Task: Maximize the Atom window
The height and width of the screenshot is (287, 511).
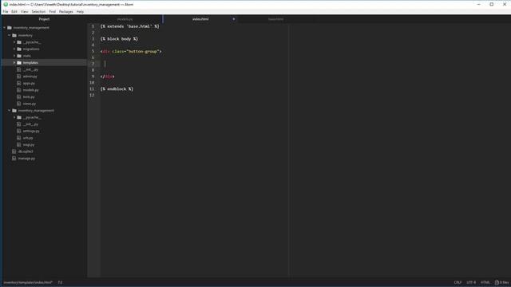Action: click(492, 5)
